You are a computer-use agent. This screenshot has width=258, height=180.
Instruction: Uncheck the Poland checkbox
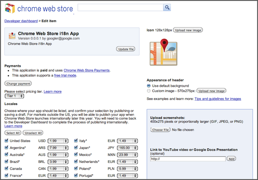pyautogui.click(x=76, y=168)
